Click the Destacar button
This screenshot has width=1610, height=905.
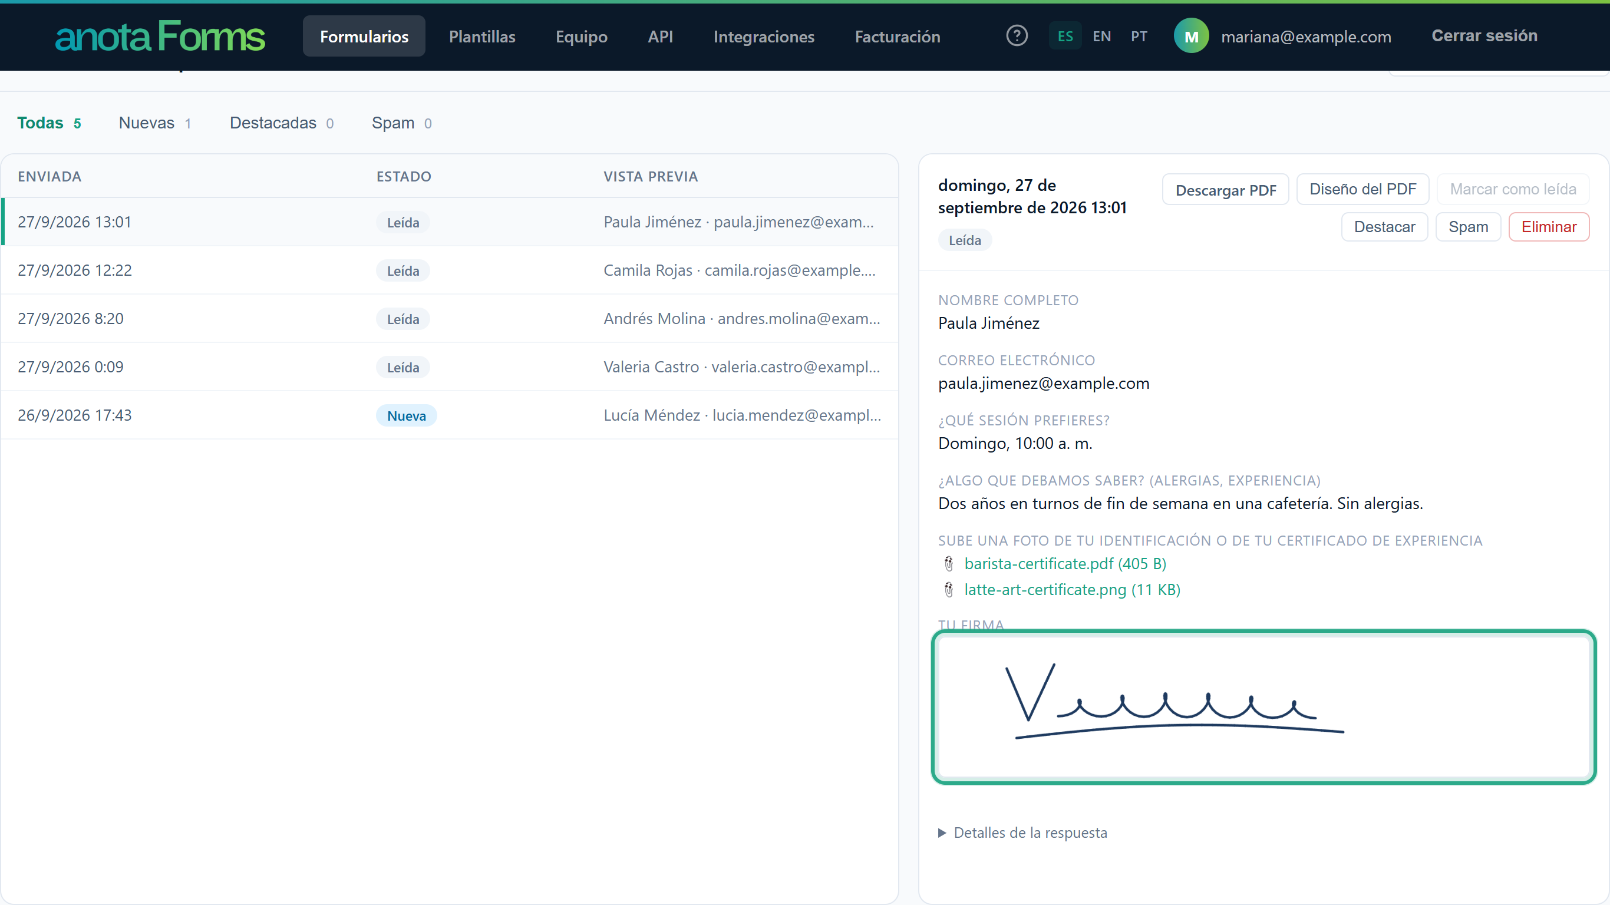(1384, 227)
